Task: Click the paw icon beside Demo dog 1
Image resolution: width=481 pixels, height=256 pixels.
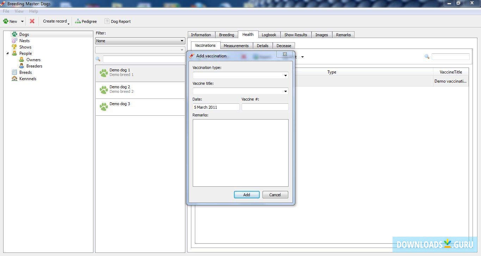Action: (x=103, y=73)
